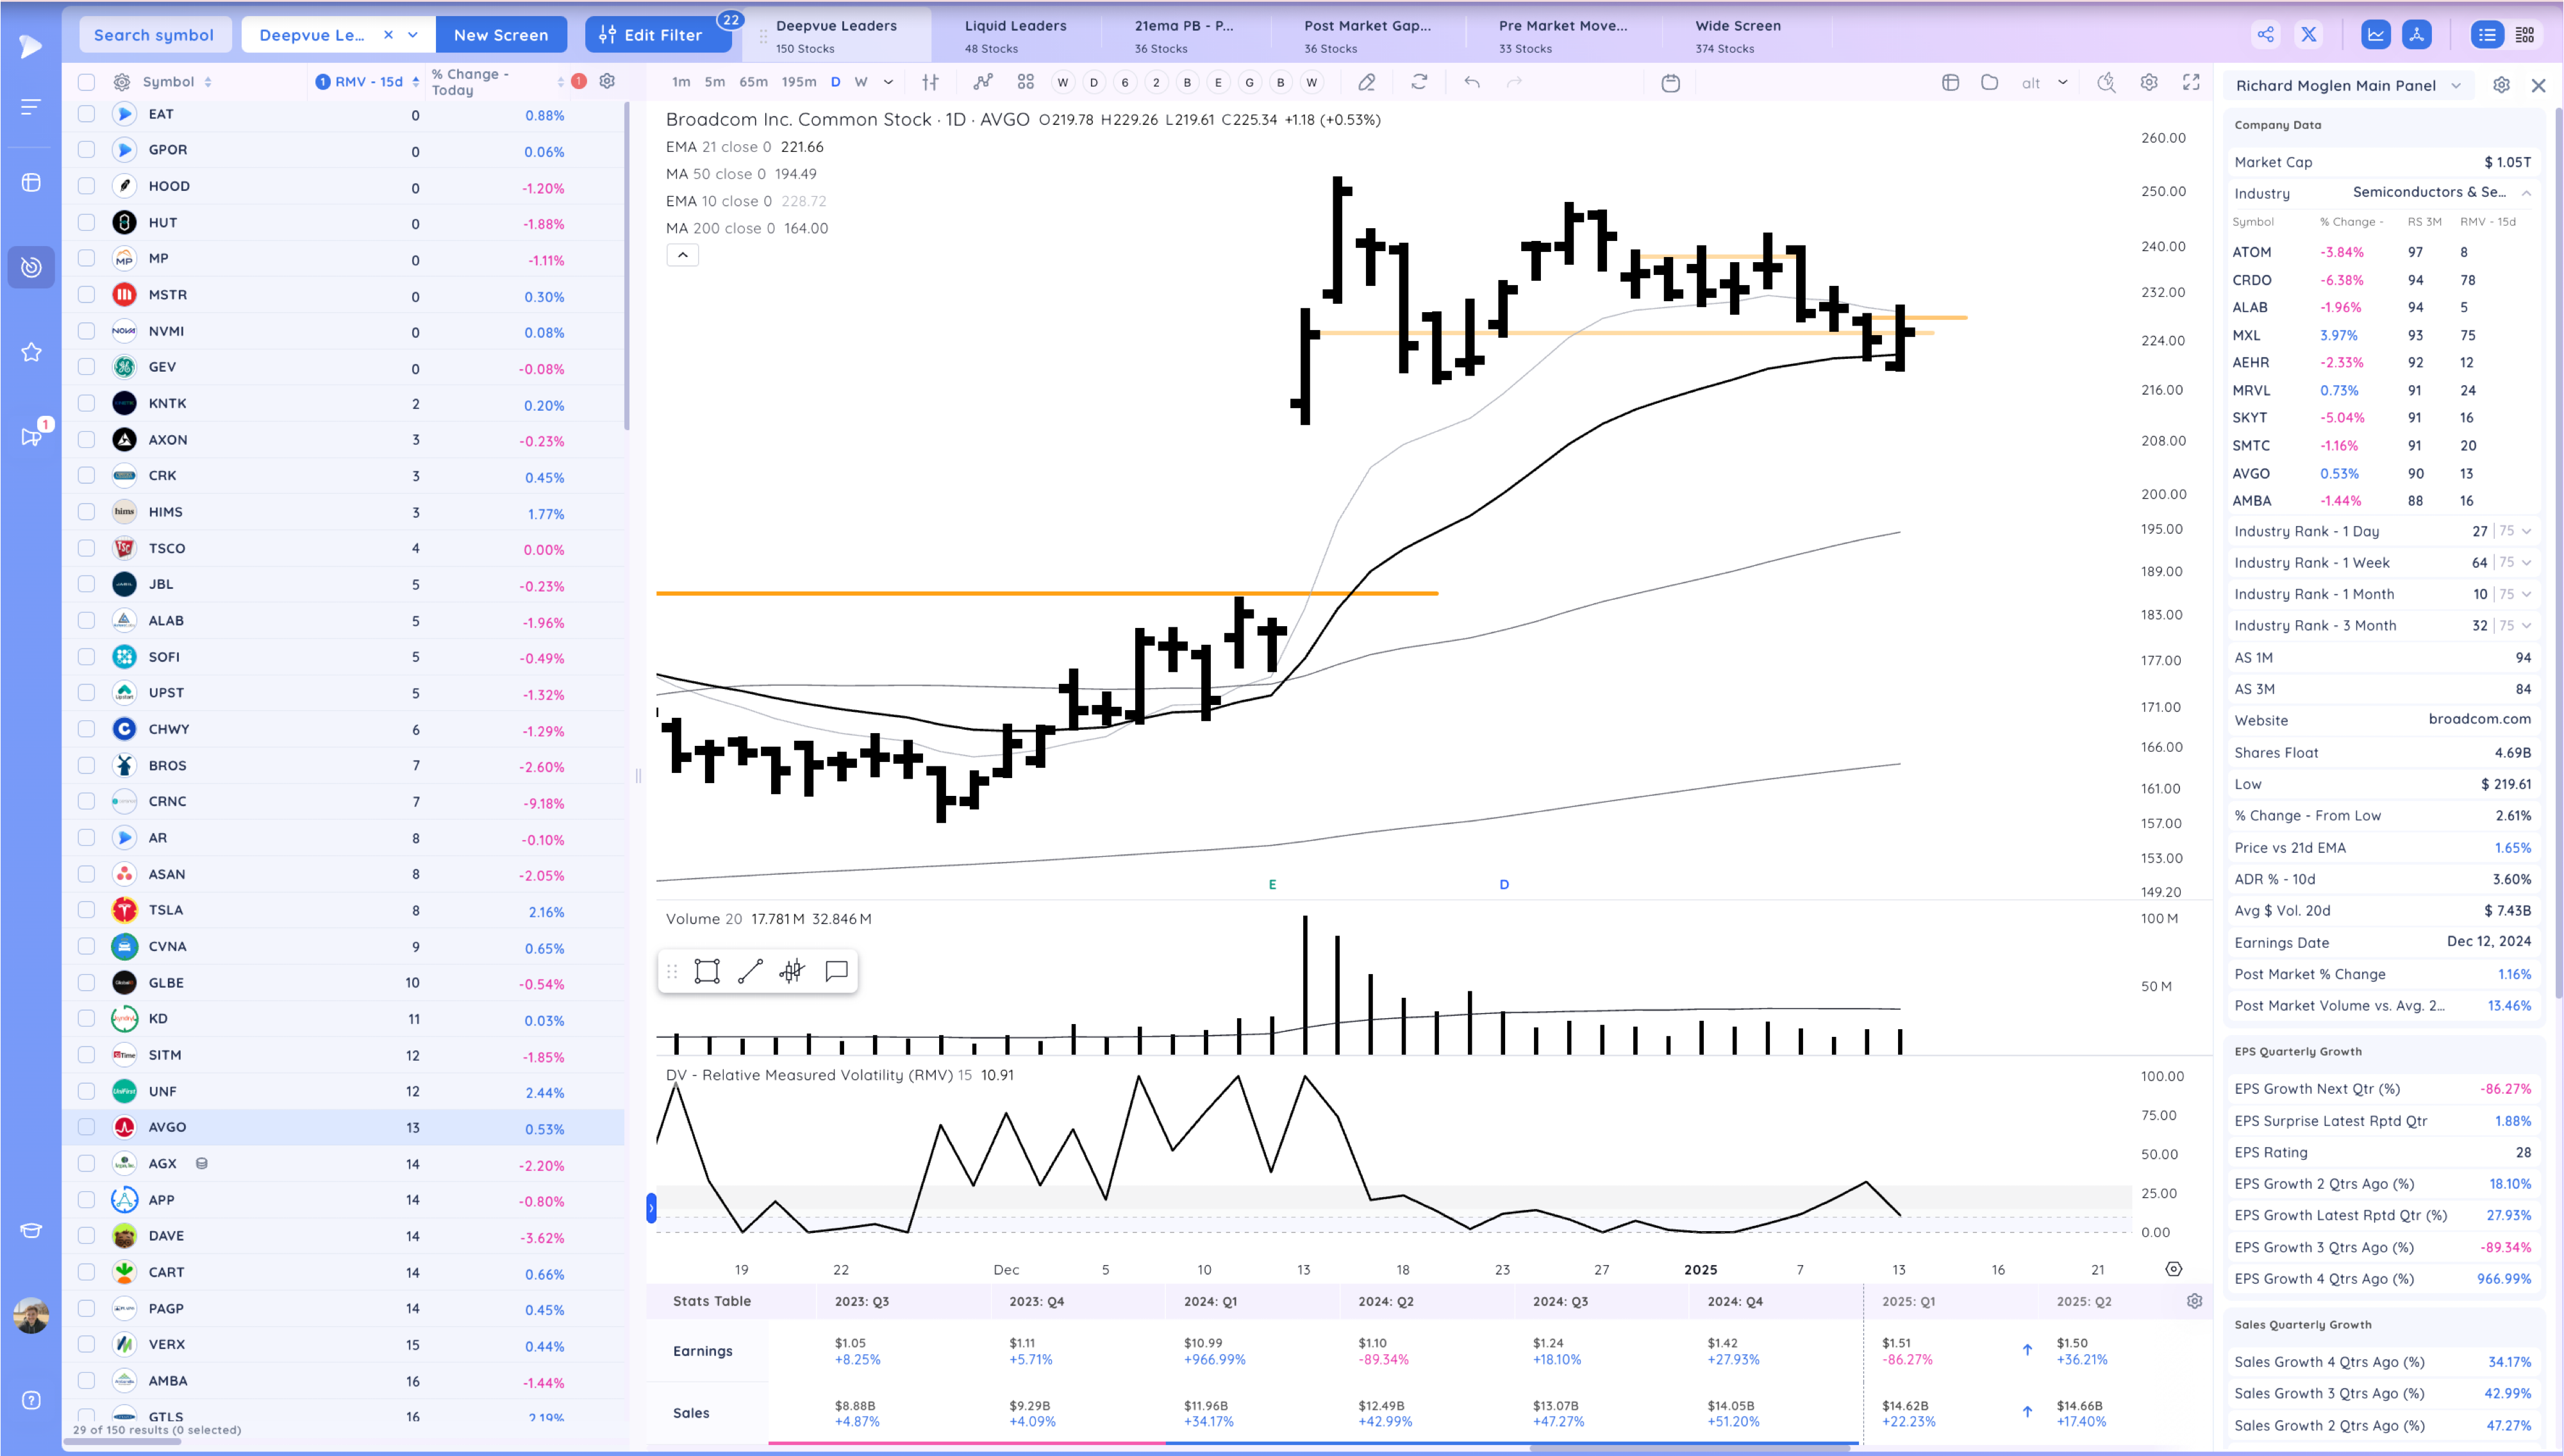Select the 195m timeframe button
The image size is (2564, 1456).
[798, 82]
